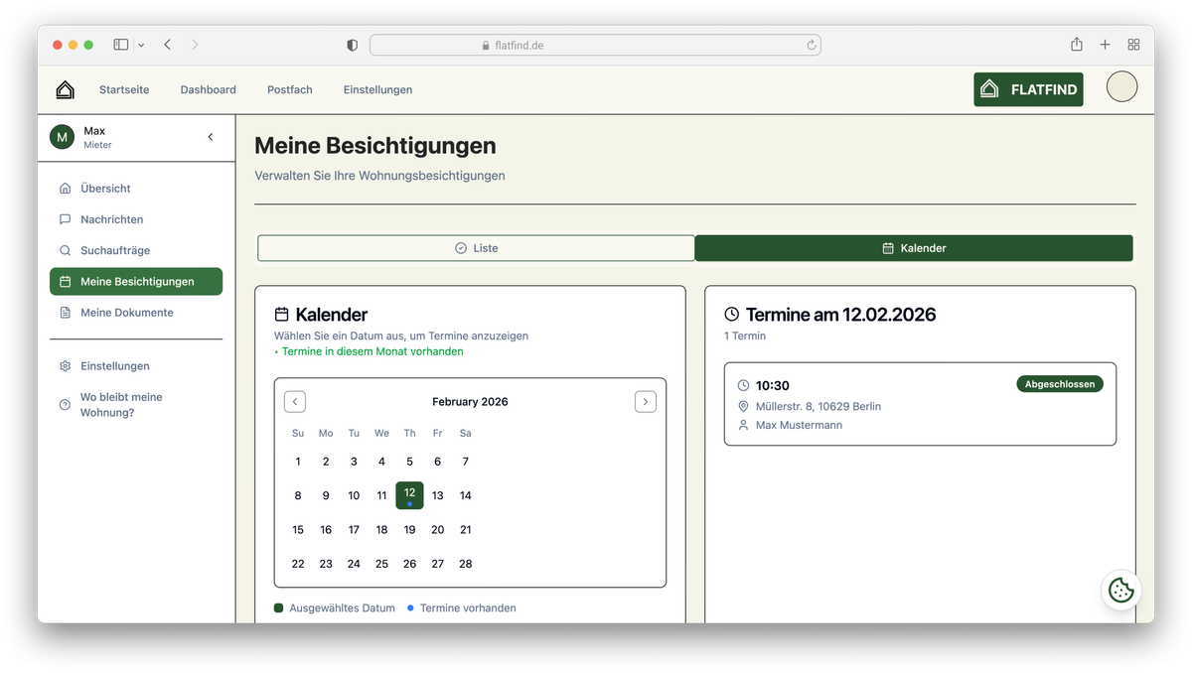
Task: Go to January with the left calendar arrow
Action: [294, 401]
